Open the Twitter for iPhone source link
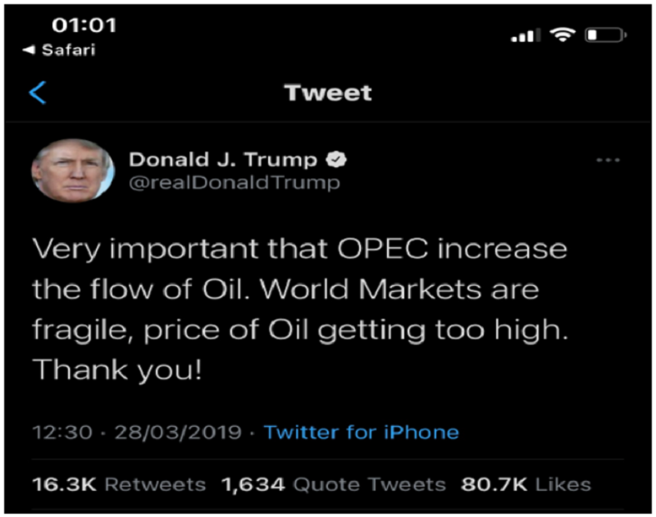 [361, 432]
